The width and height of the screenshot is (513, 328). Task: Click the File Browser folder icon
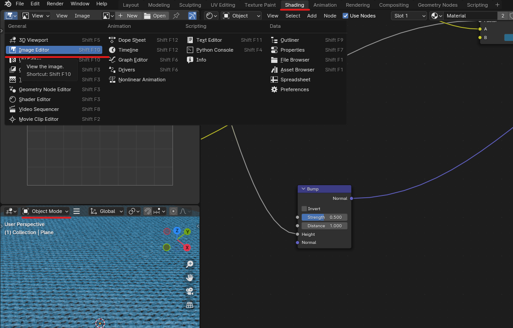274,60
